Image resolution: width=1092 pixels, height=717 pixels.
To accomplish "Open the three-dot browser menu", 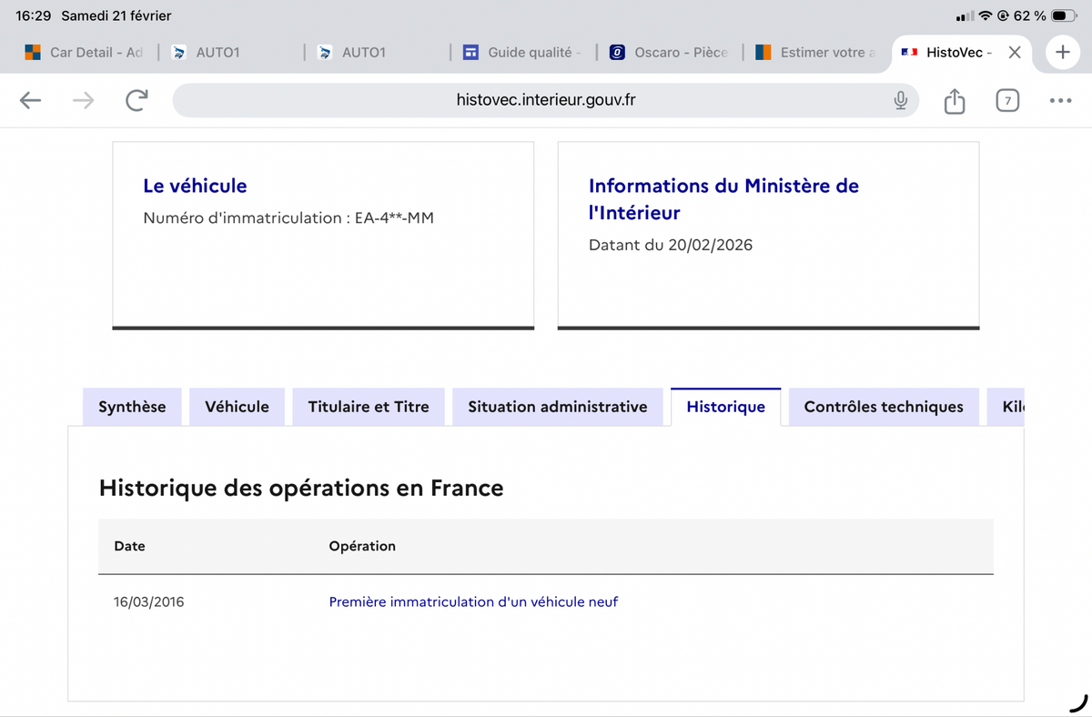I will coord(1060,101).
